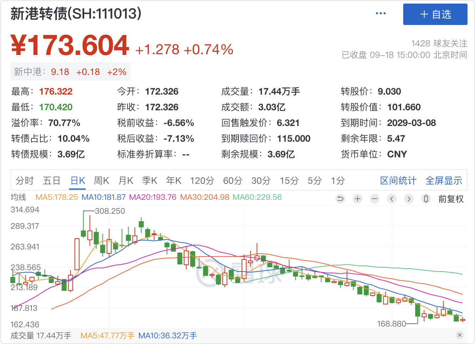Toggle the MA60 moving average line label
This screenshot has height=344, width=475.
[257, 197]
